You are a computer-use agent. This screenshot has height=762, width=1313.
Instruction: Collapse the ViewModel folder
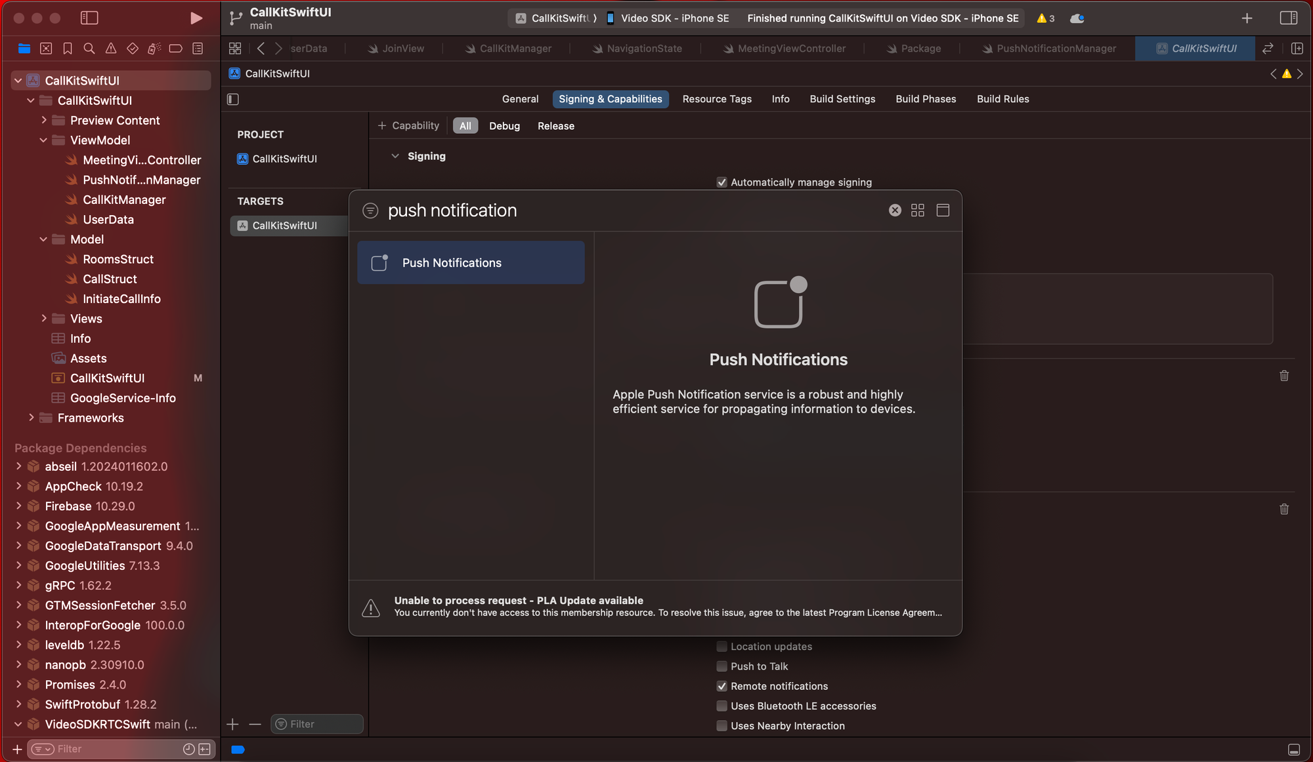[44, 140]
